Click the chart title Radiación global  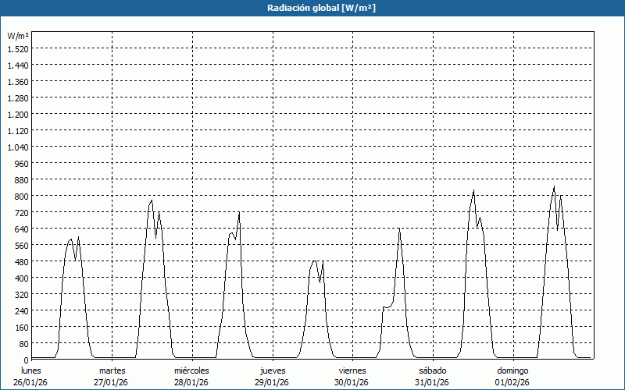pos(312,8)
